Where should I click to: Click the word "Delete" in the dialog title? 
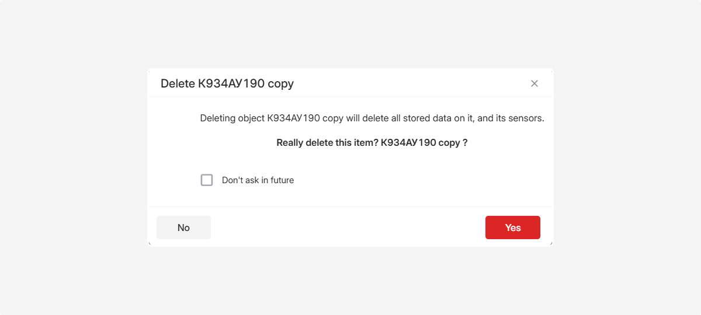click(178, 83)
